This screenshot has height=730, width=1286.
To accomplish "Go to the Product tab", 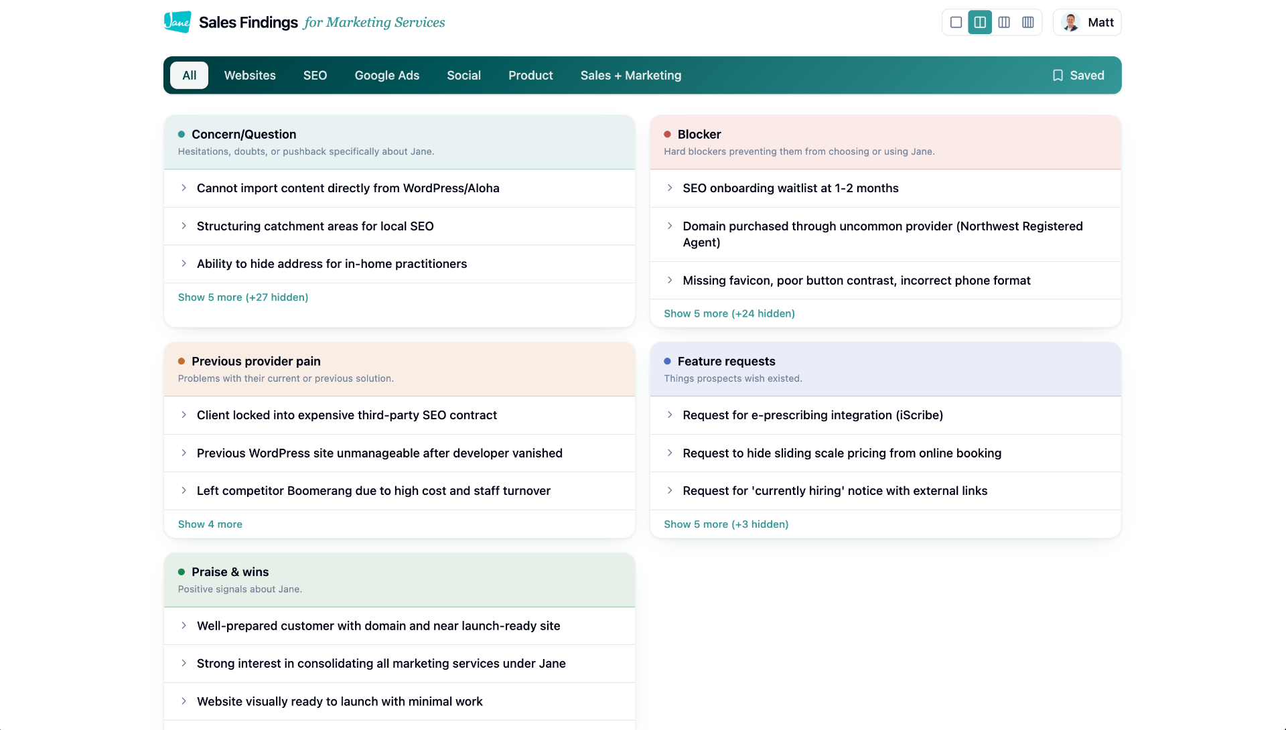I will pyautogui.click(x=530, y=75).
